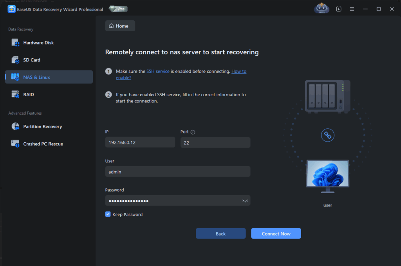The width and height of the screenshot is (401, 266).
Task: Focus the User name field
Action: [x=178, y=172]
